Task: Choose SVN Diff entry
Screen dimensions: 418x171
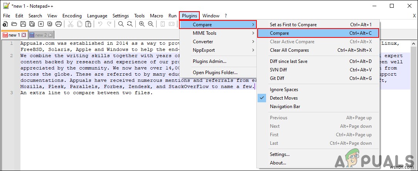Action: [278, 70]
